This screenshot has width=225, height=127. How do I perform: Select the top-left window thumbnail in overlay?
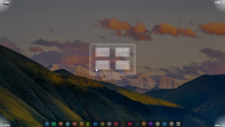click(102, 52)
